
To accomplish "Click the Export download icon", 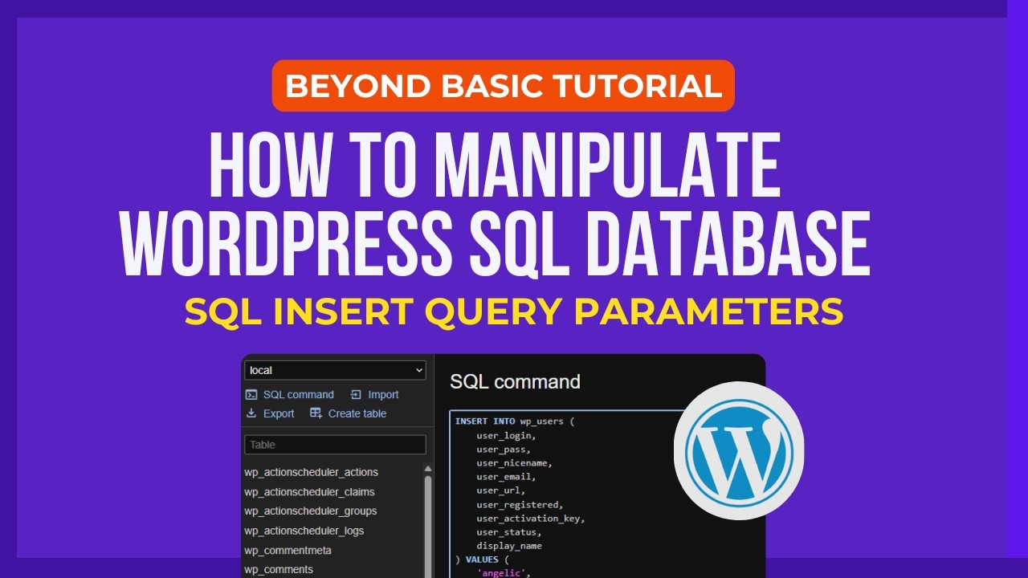I will [251, 413].
